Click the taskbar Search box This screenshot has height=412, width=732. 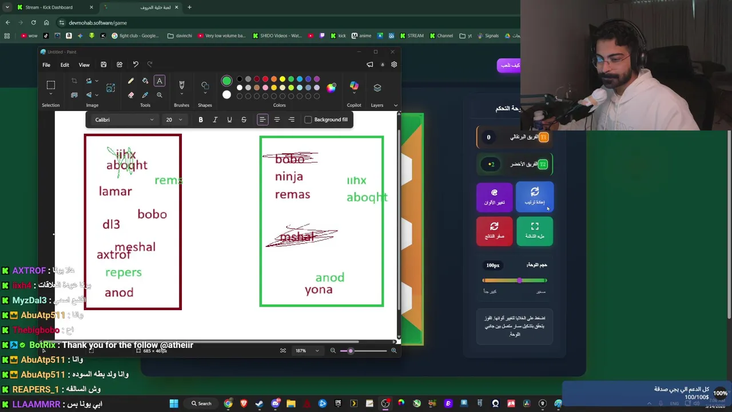(x=201, y=403)
